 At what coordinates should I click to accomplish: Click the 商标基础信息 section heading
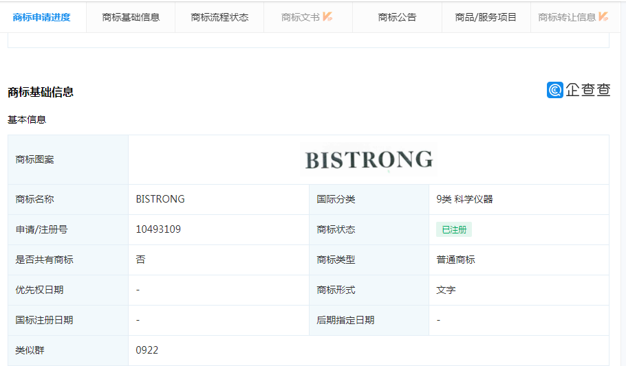tap(41, 92)
